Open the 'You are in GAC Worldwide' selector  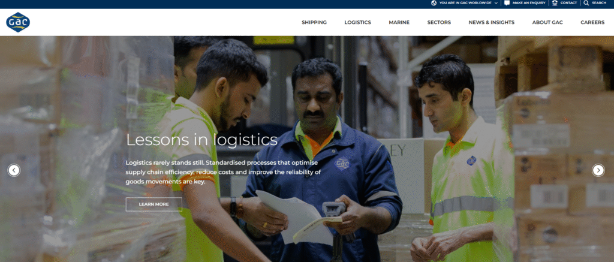click(465, 3)
